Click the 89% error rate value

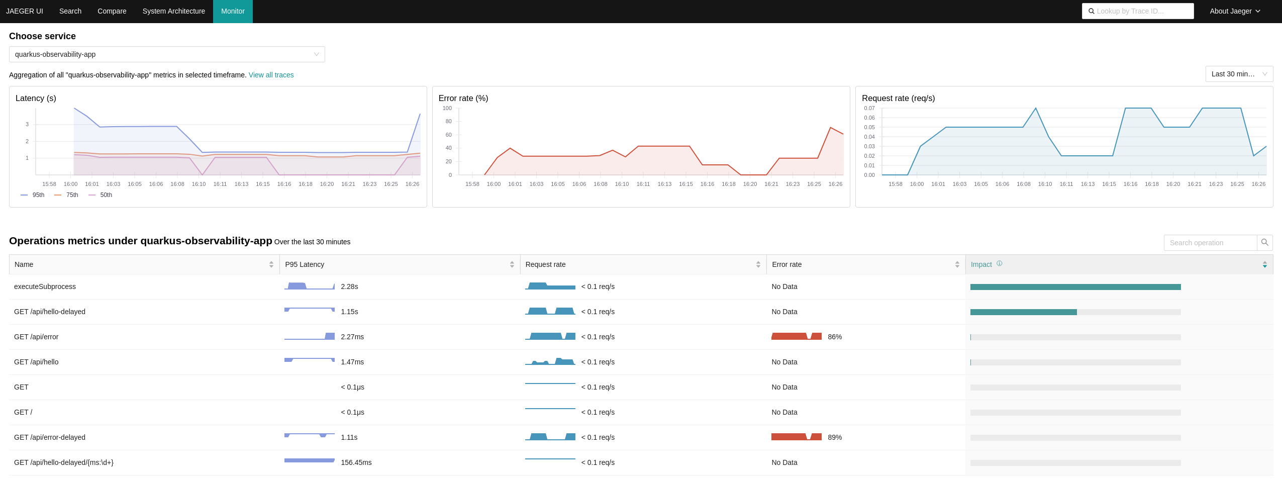pos(835,437)
